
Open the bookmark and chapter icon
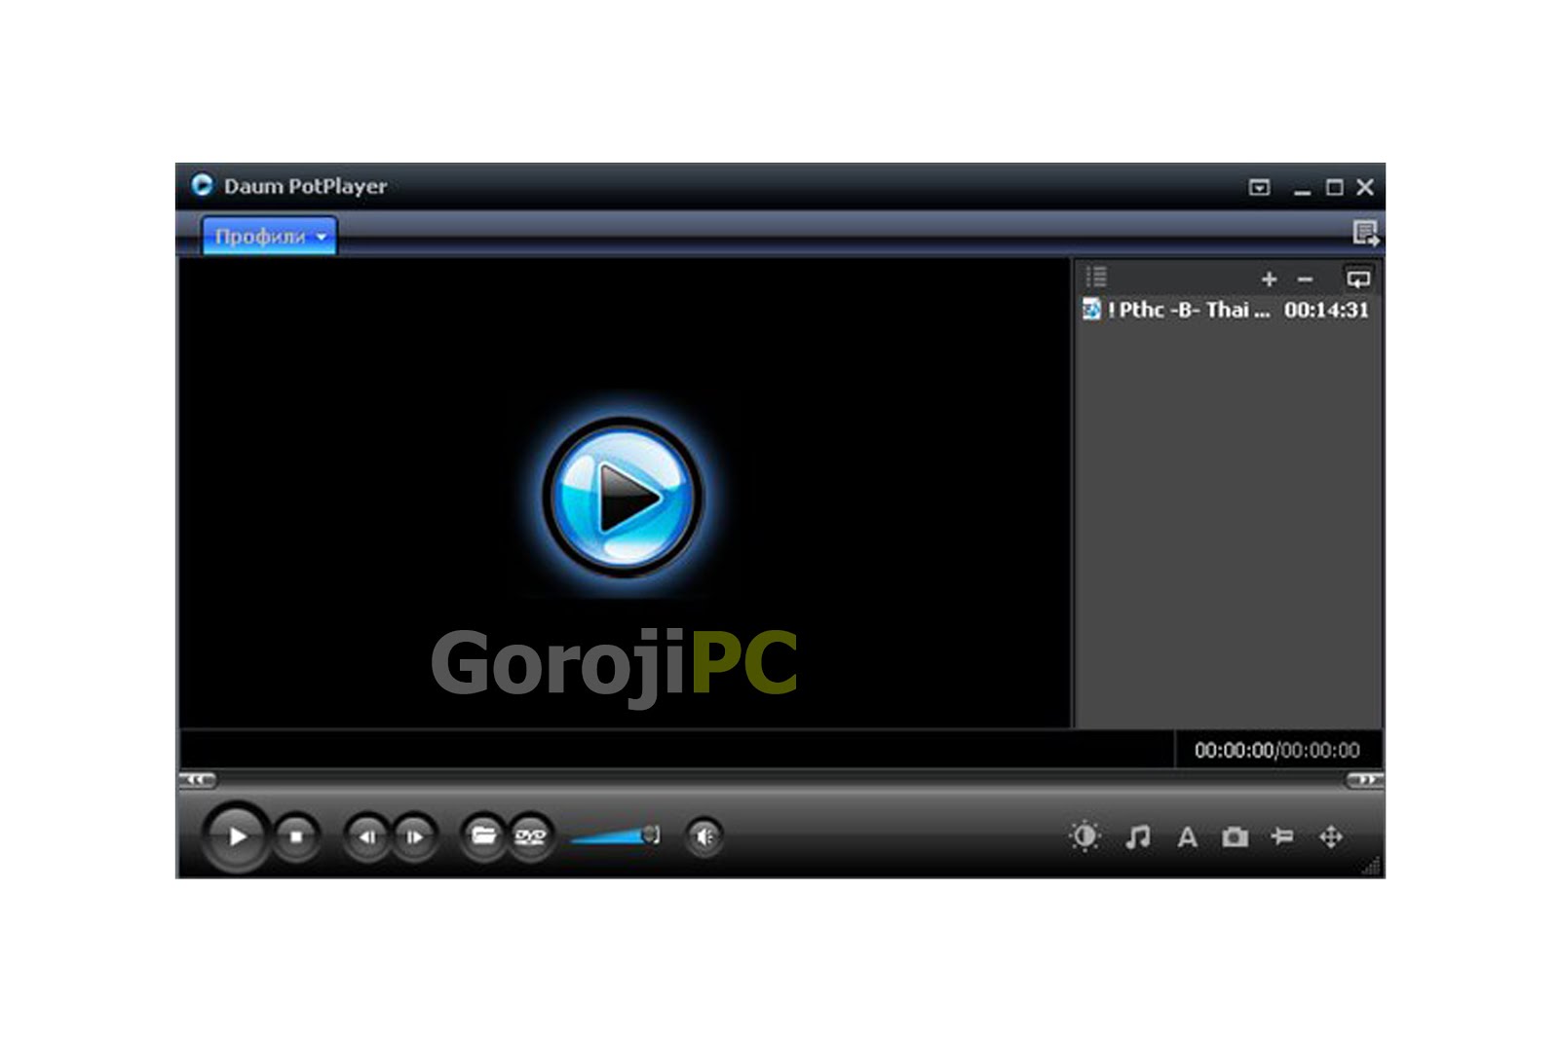click(x=1282, y=836)
